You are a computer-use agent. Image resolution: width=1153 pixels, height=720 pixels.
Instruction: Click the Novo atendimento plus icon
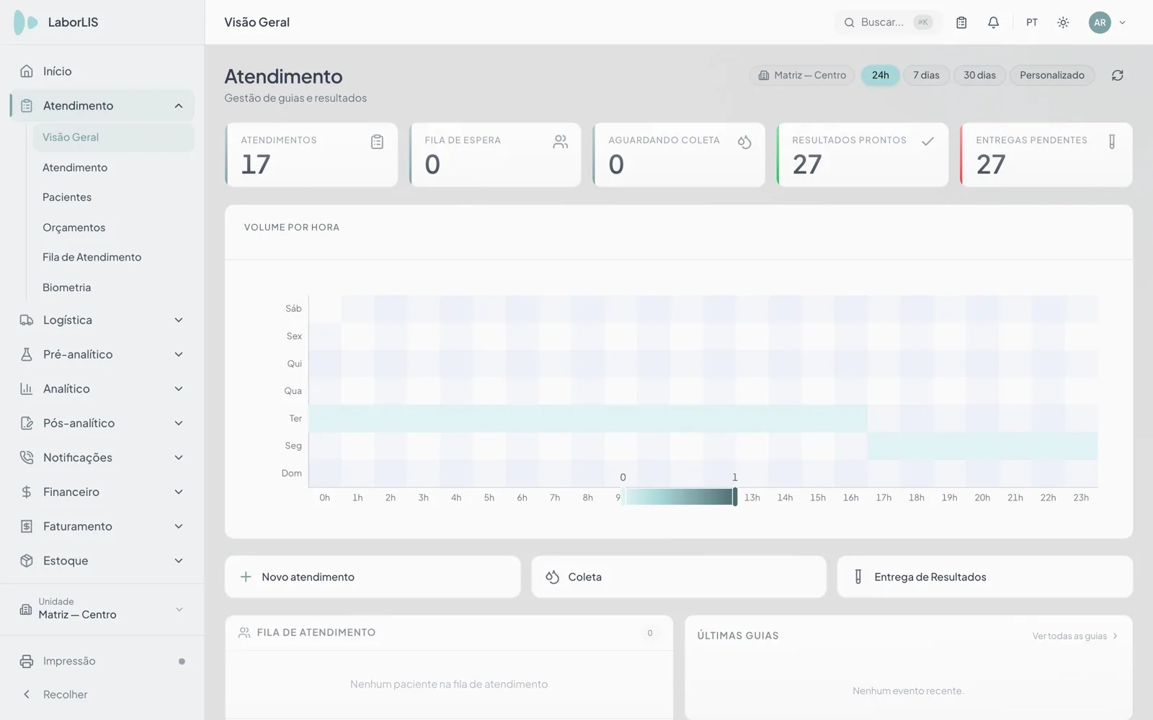tap(246, 577)
